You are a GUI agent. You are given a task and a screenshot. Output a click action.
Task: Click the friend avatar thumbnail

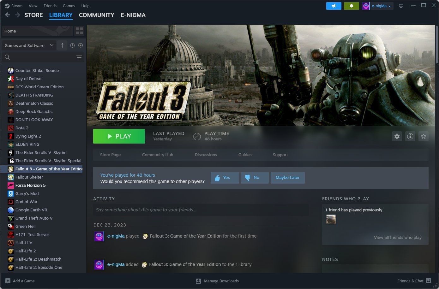tap(331, 219)
